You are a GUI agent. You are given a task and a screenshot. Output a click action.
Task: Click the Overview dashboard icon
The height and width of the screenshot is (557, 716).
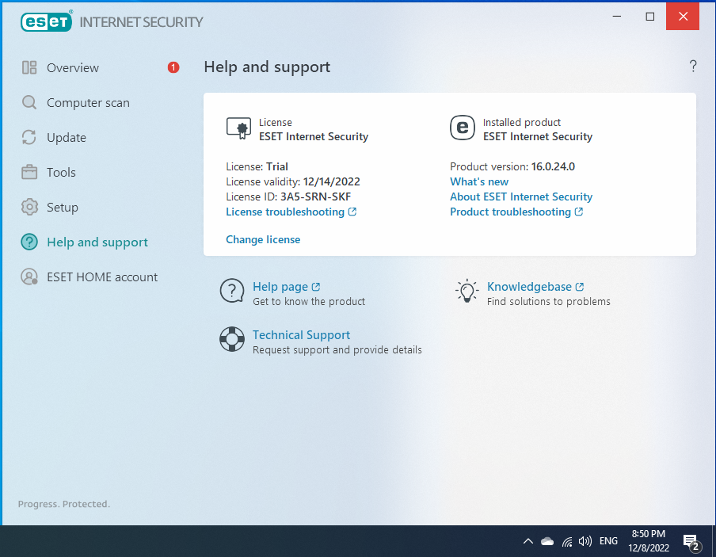coord(29,67)
